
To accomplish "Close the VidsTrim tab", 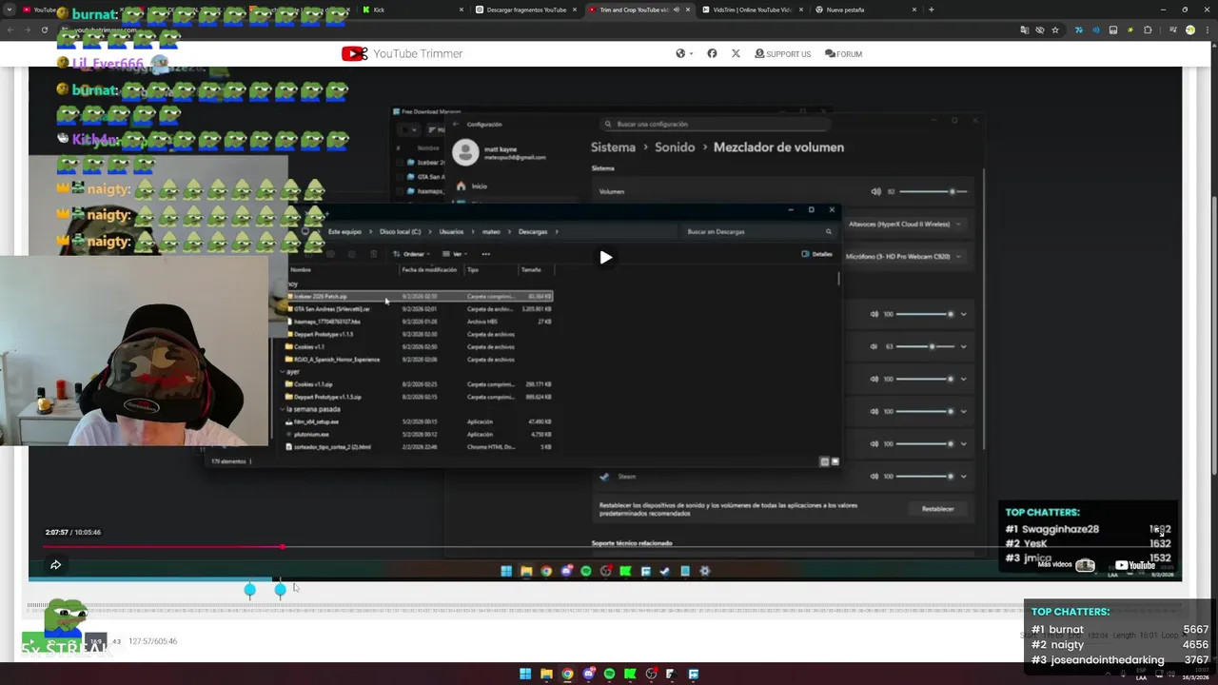I will [800, 10].
